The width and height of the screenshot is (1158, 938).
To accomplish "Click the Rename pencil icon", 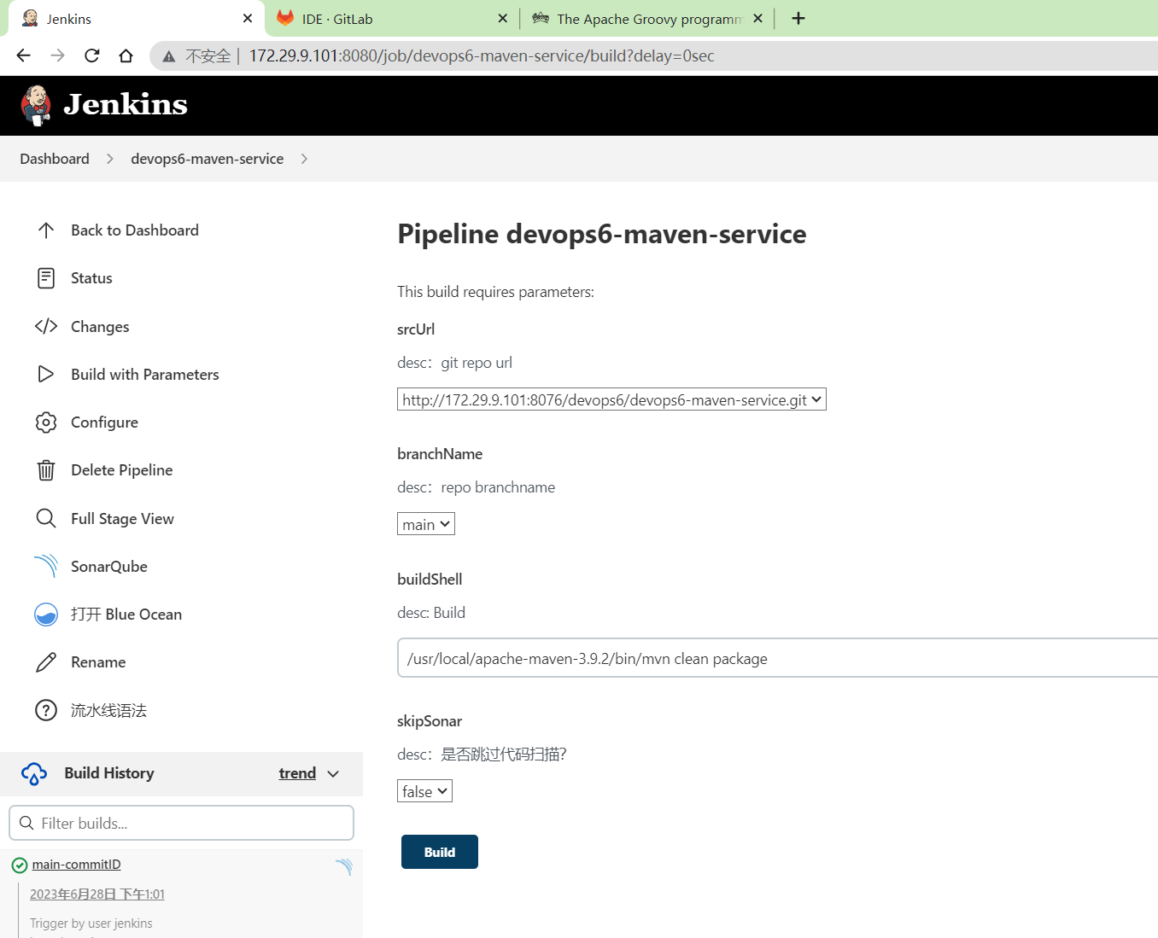I will (x=46, y=662).
